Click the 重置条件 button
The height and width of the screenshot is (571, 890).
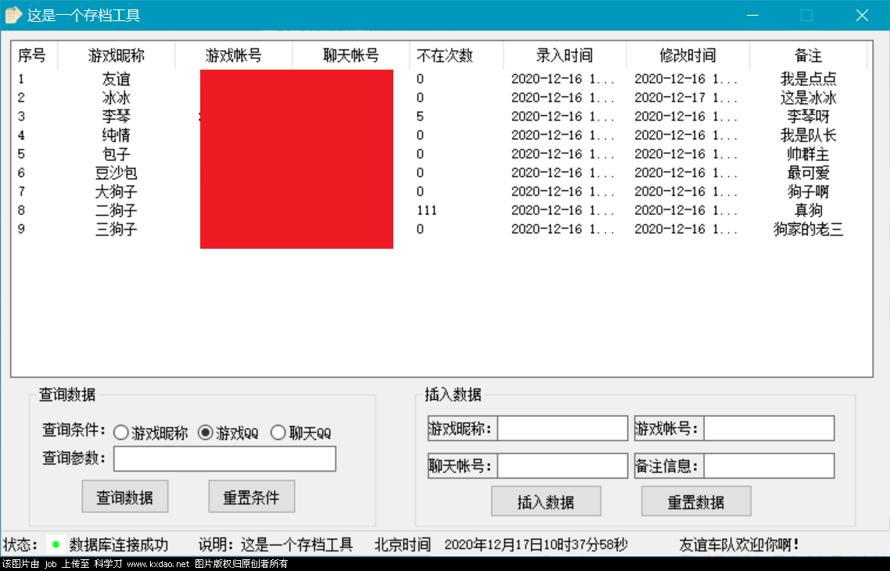click(252, 497)
